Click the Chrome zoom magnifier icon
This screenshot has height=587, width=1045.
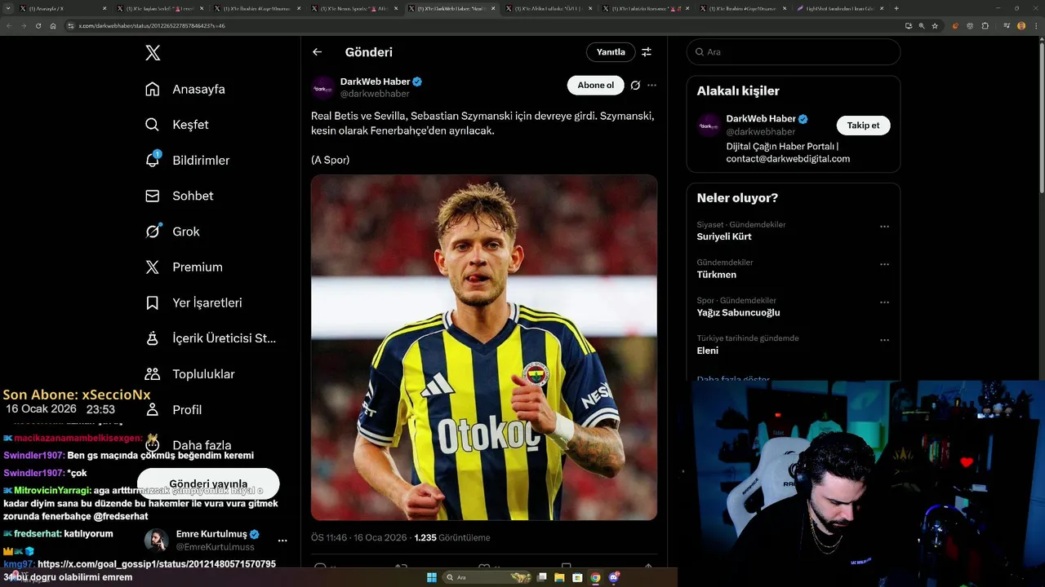point(922,25)
